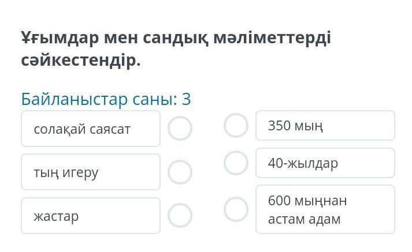
Task: Click the Байланыстар саны: 3 label
Action: [x=106, y=99]
